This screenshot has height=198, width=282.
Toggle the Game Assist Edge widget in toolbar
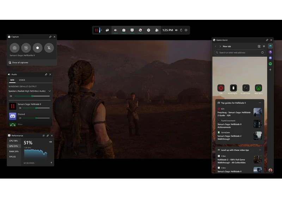click(140, 30)
